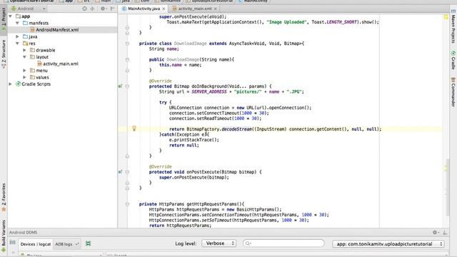457x257 pixels.
Task: Collapse the manifests folder
Action: pos(17,23)
